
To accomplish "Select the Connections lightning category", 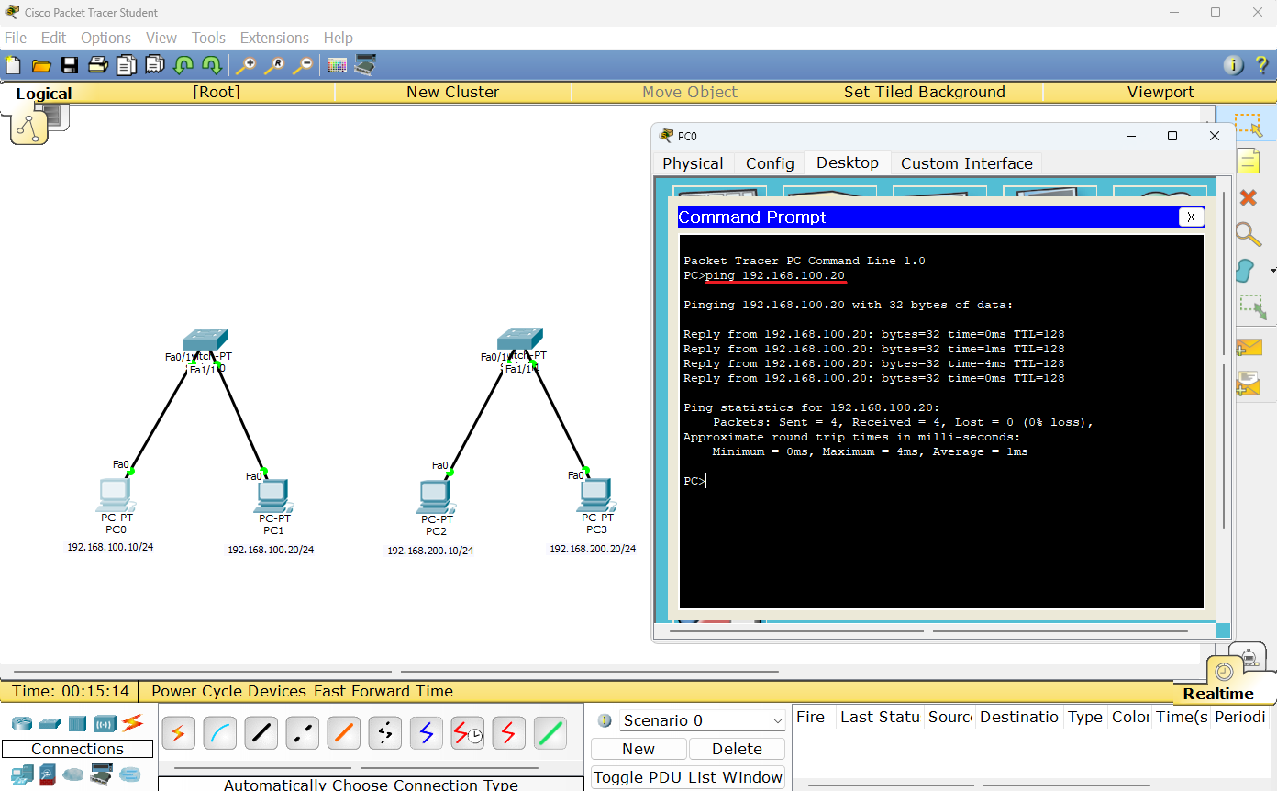I will 133,722.
